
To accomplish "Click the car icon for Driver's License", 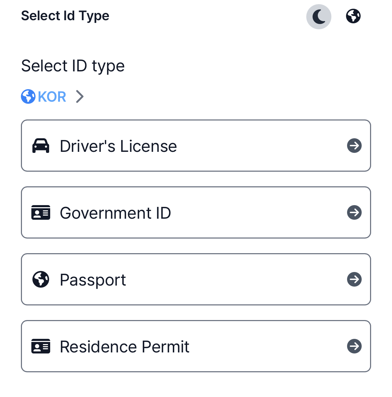I will pos(41,146).
